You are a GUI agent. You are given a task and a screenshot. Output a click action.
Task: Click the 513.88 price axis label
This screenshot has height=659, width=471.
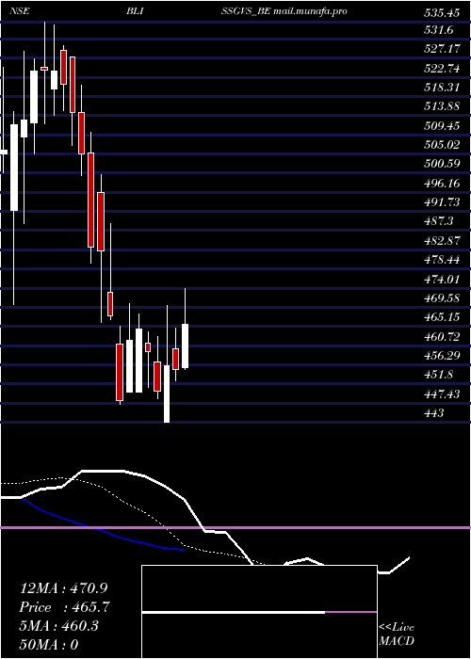442,105
